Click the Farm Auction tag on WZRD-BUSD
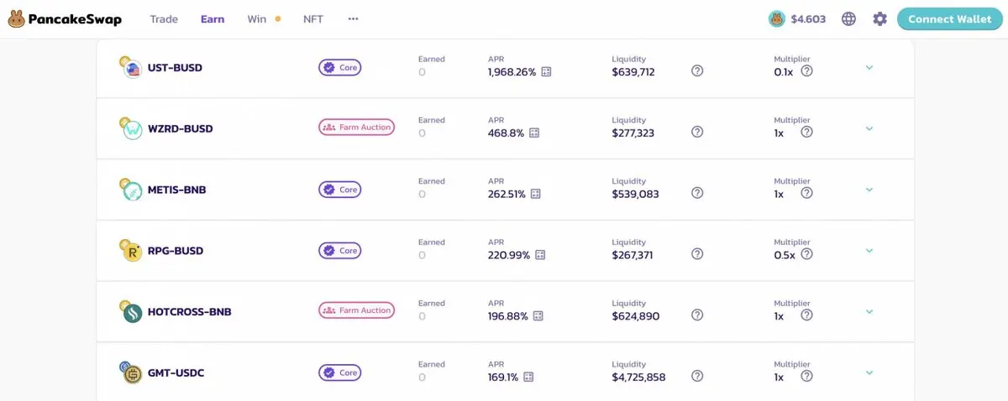Viewport: 1008px width, 401px height. coord(356,128)
